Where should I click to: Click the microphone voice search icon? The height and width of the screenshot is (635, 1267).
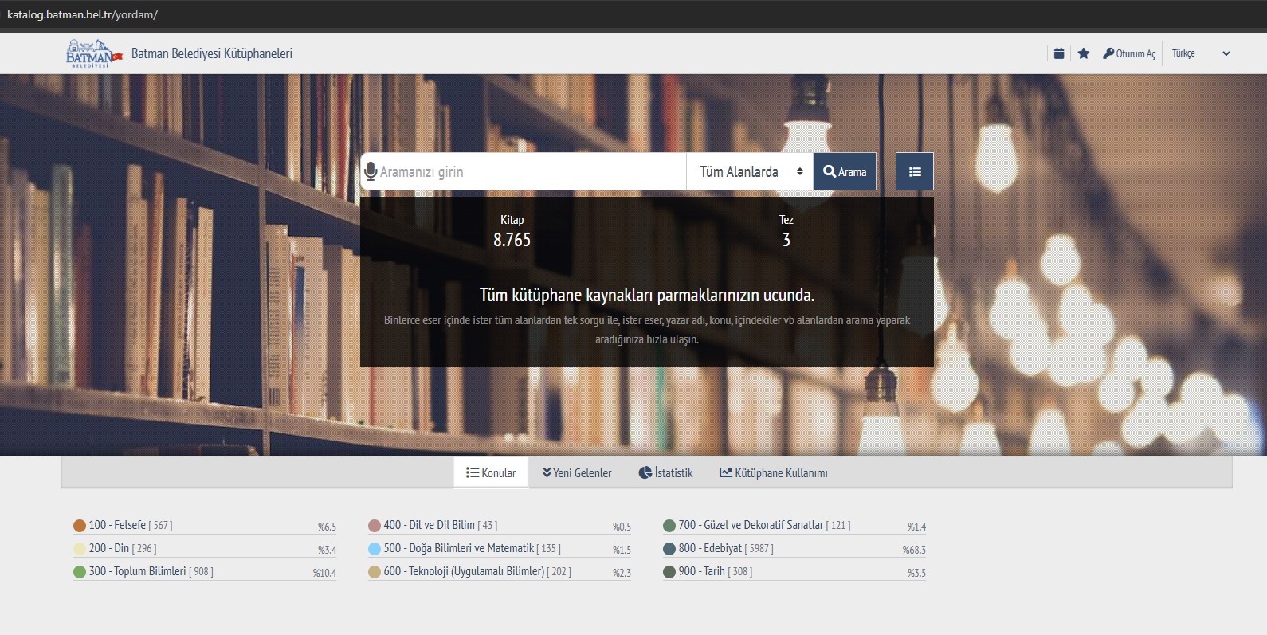pyautogui.click(x=371, y=171)
